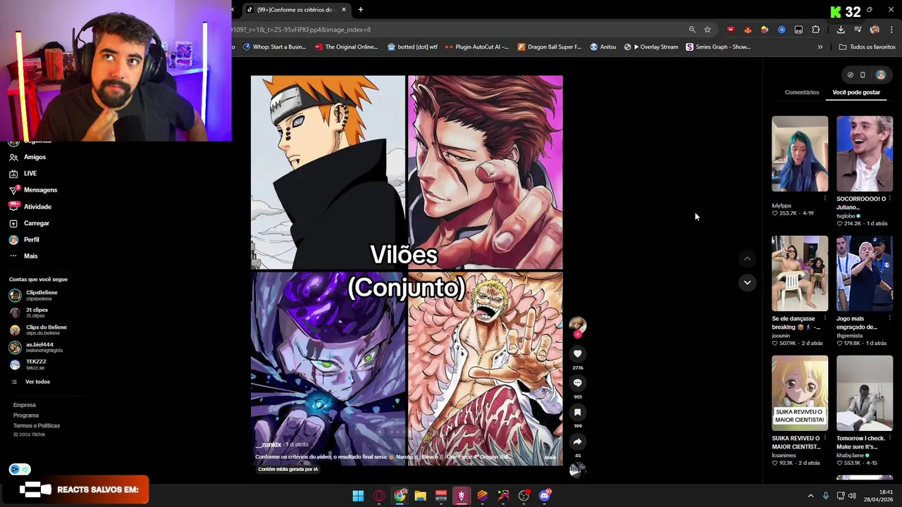Click Termos e Políticas footer link
Image resolution: width=902 pixels, height=507 pixels.
(37, 426)
